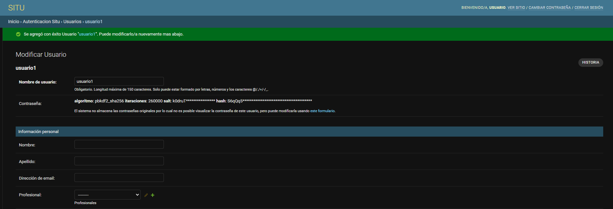Log out with CERRAR SESIÓN
Screen dimensions: 613x209
589,7
